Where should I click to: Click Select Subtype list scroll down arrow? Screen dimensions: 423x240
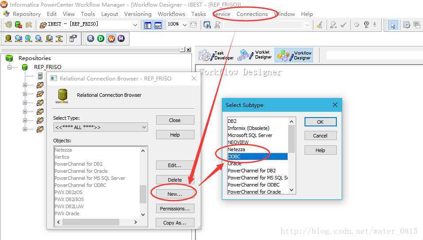[292, 190]
